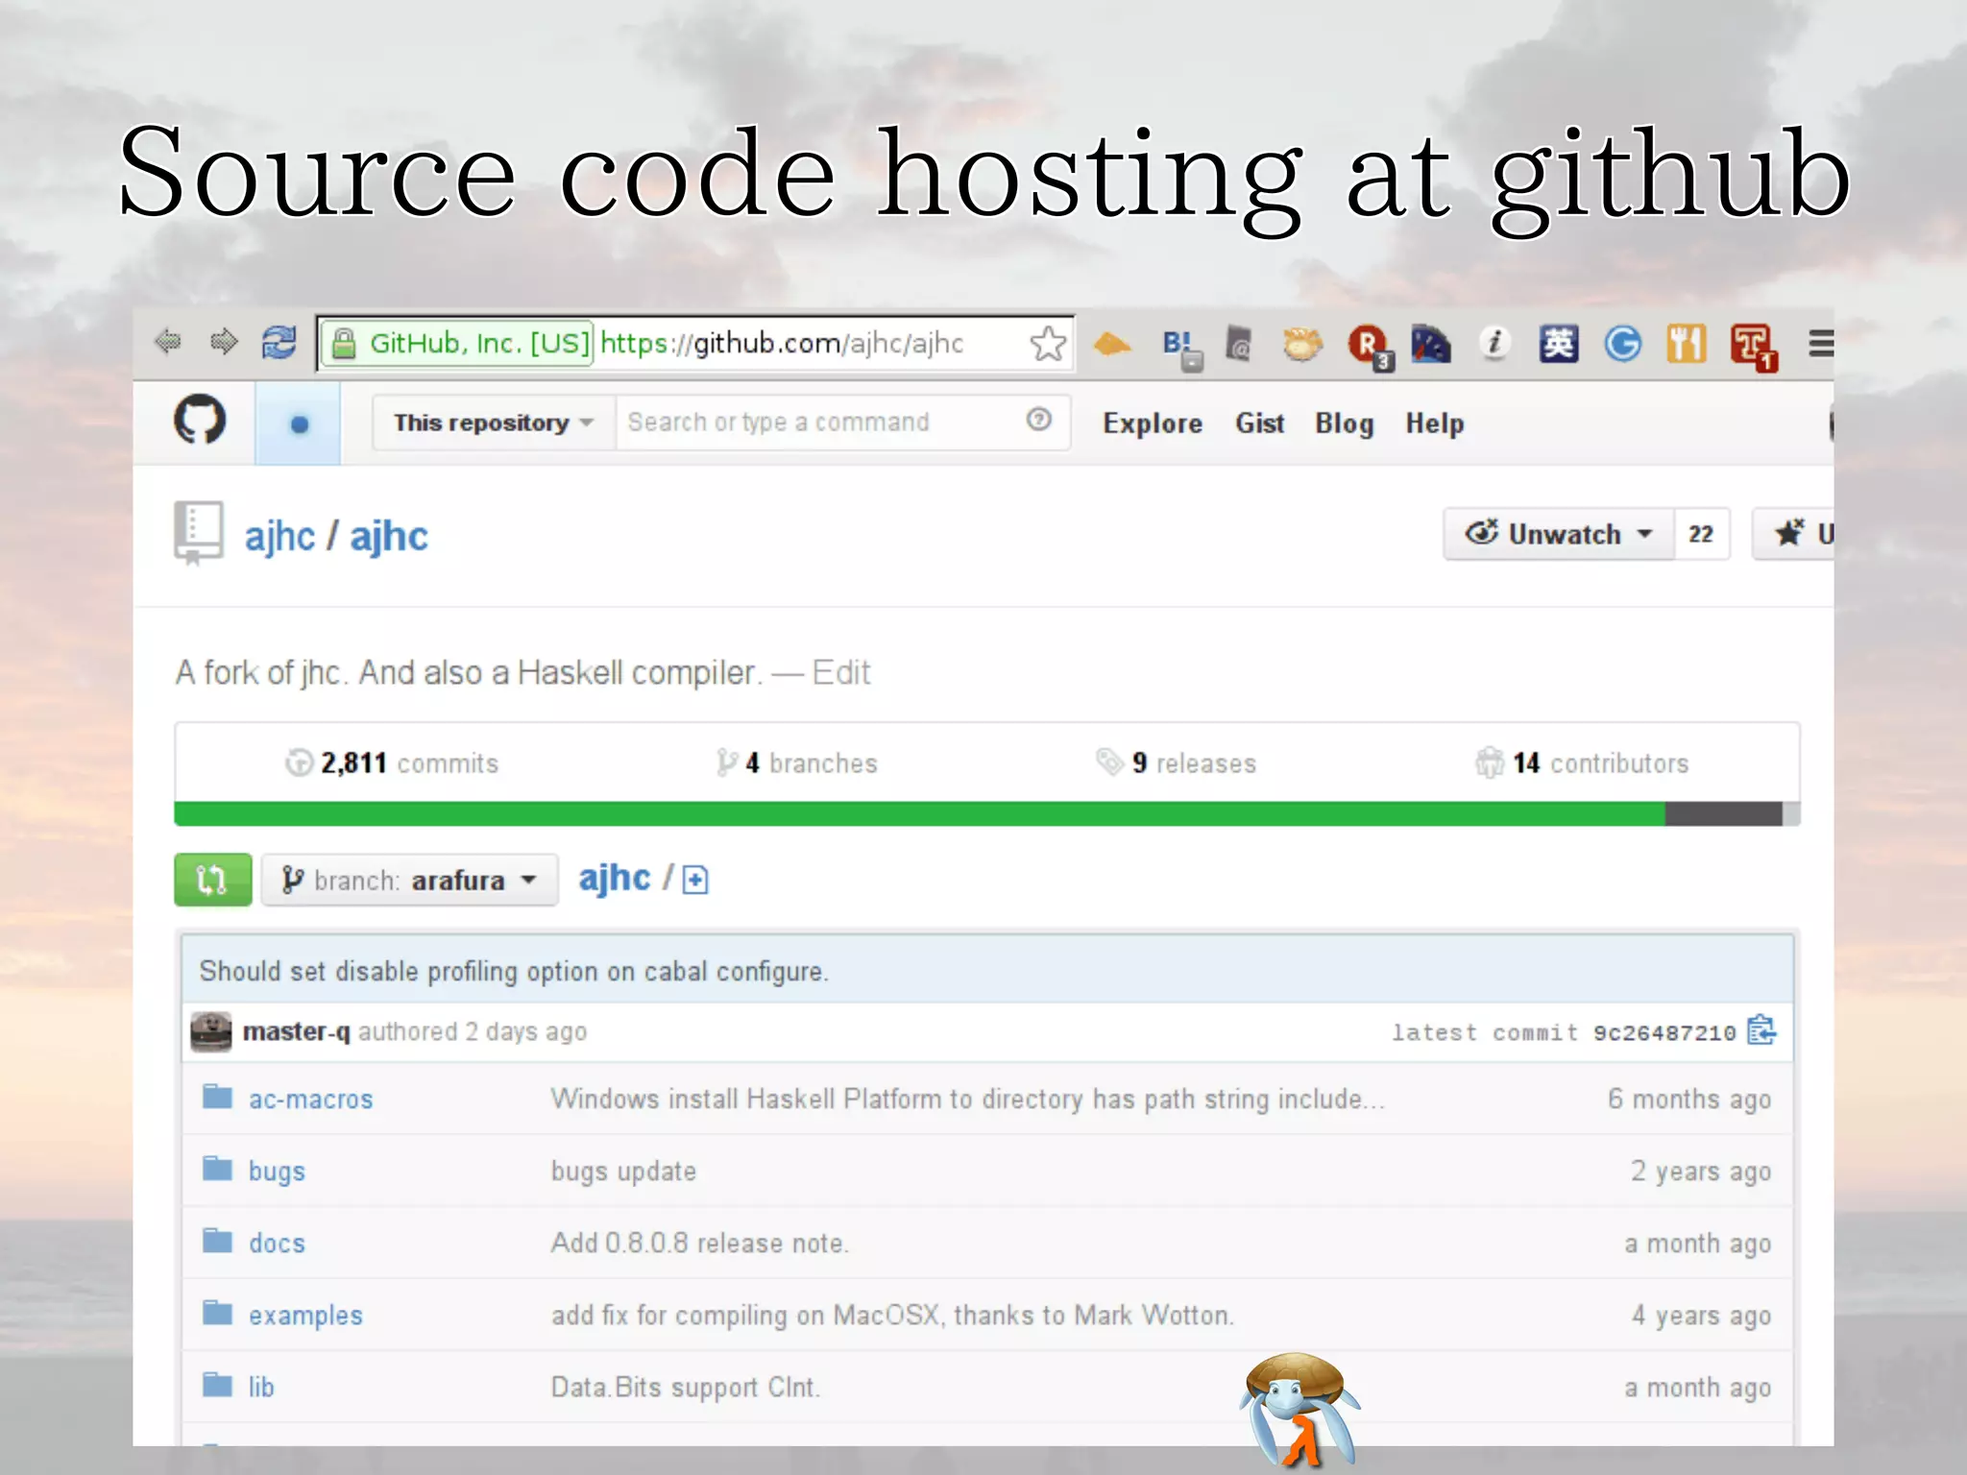Copy commit SHA with clipboard icon
The height and width of the screenshot is (1475, 1967).
(1761, 1030)
